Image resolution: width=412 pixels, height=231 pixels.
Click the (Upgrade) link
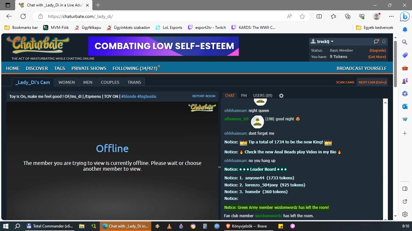pyautogui.click(x=378, y=50)
